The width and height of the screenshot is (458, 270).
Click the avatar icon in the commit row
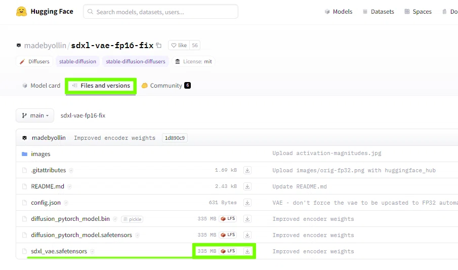[24, 138]
